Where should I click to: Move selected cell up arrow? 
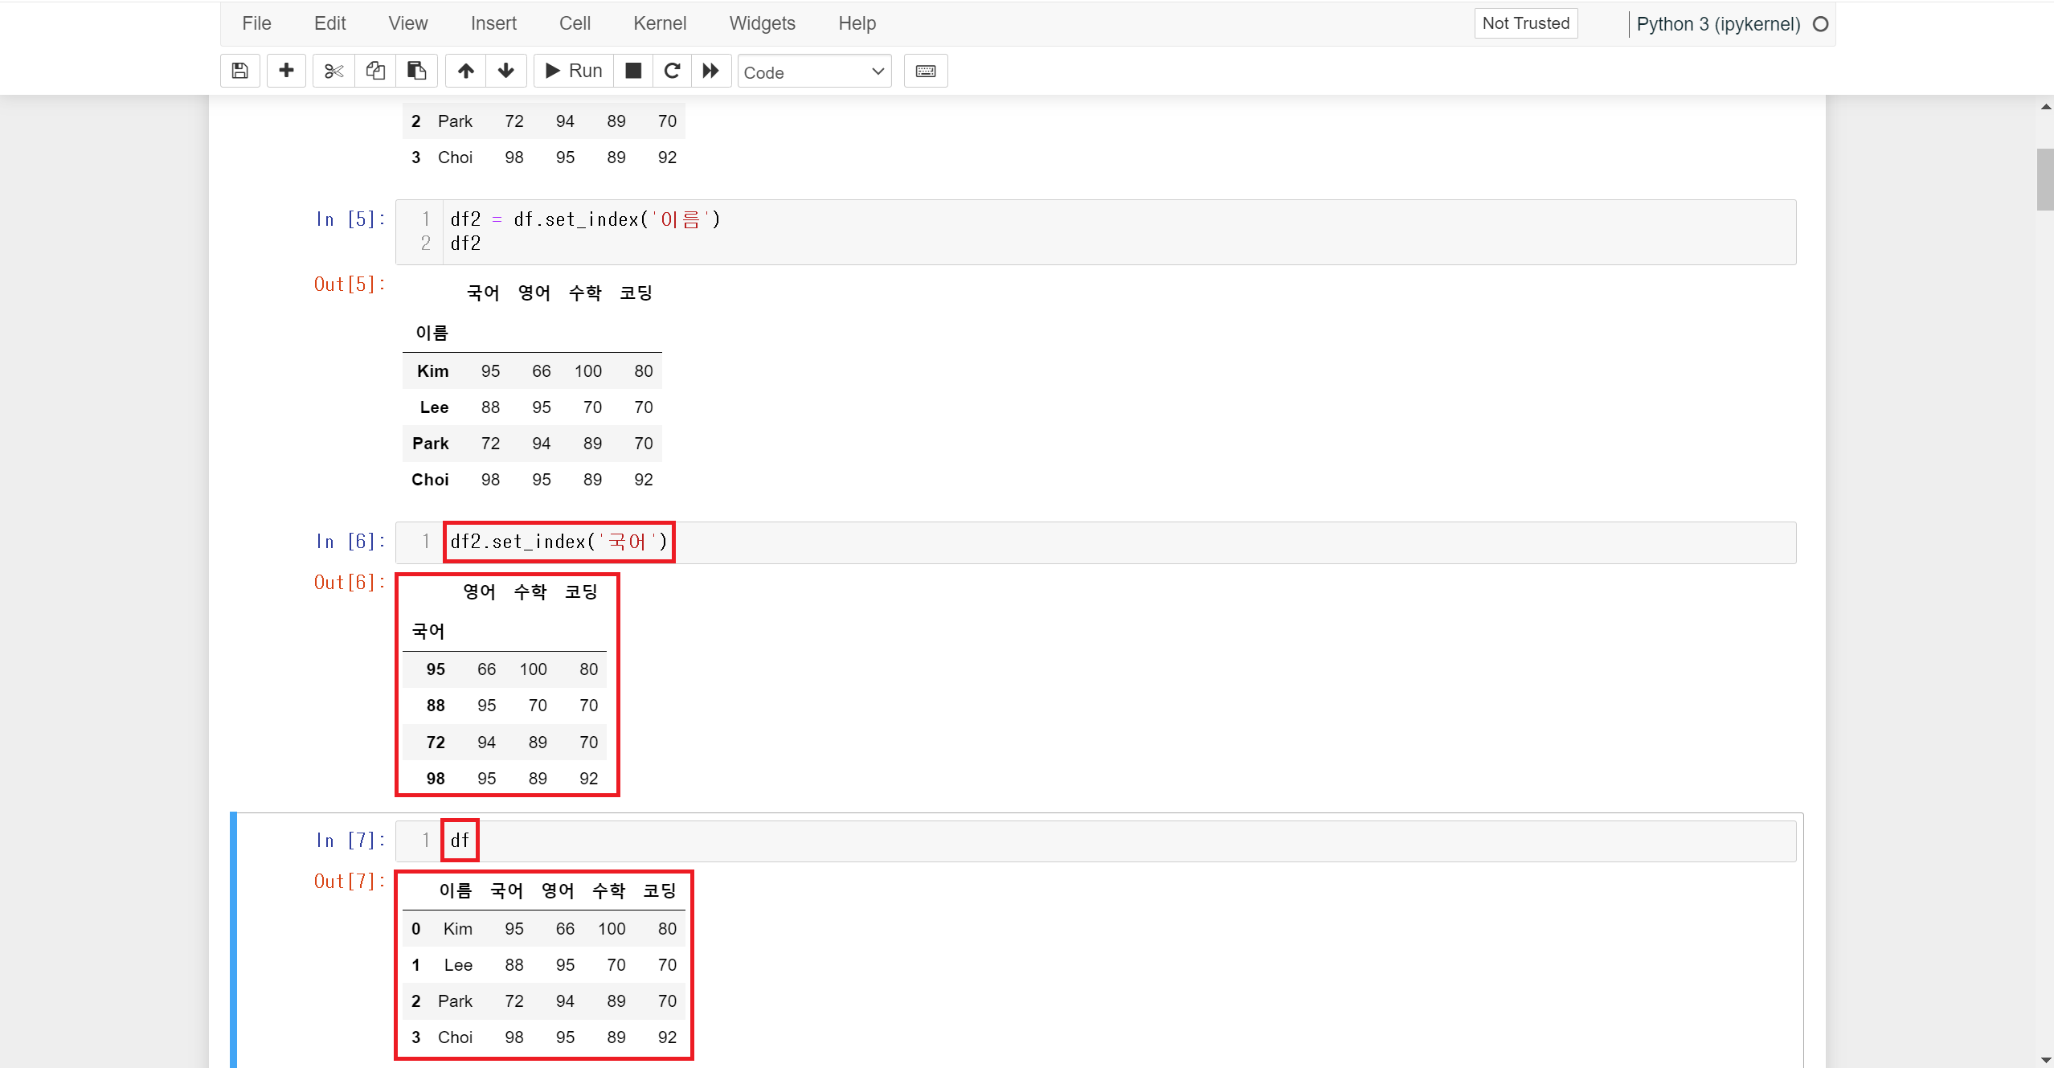[466, 71]
